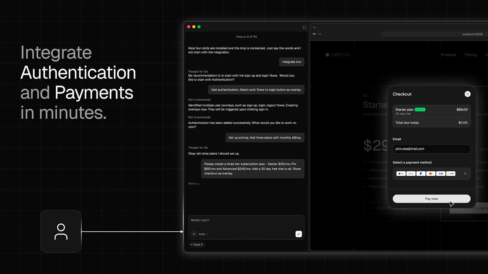
Task: Pick the Mastercard payment icon
Action: click(431, 174)
